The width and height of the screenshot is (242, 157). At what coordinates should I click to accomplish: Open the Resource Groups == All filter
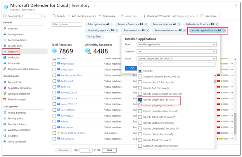click(x=130, y=24)
